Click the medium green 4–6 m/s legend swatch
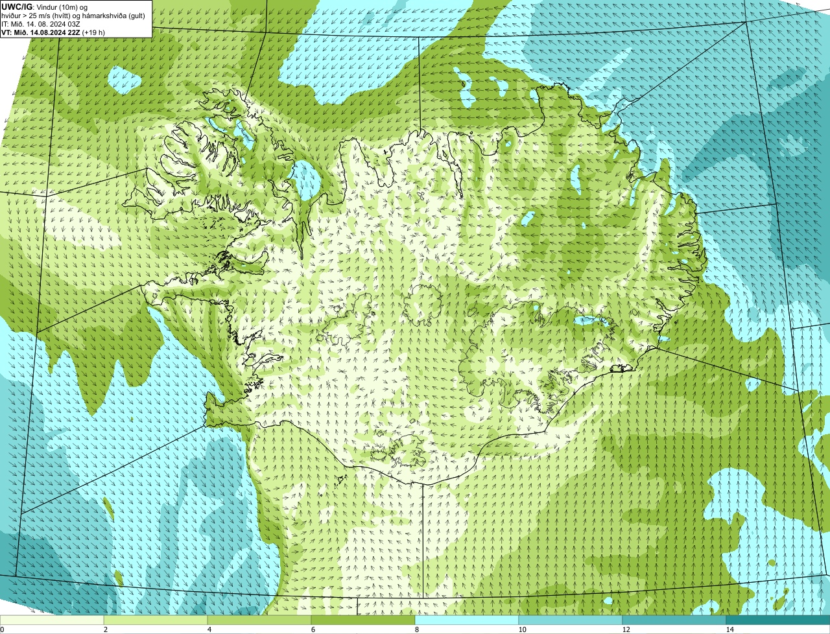Screen dimensions: 830x634 point(259,620)
